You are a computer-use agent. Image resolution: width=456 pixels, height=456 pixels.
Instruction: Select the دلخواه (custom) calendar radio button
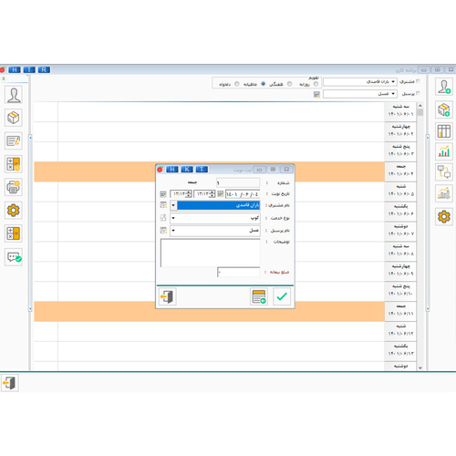[237, 84]
